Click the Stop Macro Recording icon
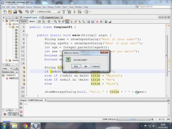172x129 pixels. 101,21
